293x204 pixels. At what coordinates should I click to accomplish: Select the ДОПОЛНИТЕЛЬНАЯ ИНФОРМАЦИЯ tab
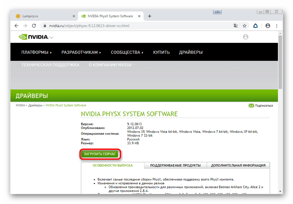click(x=238, y=165)
